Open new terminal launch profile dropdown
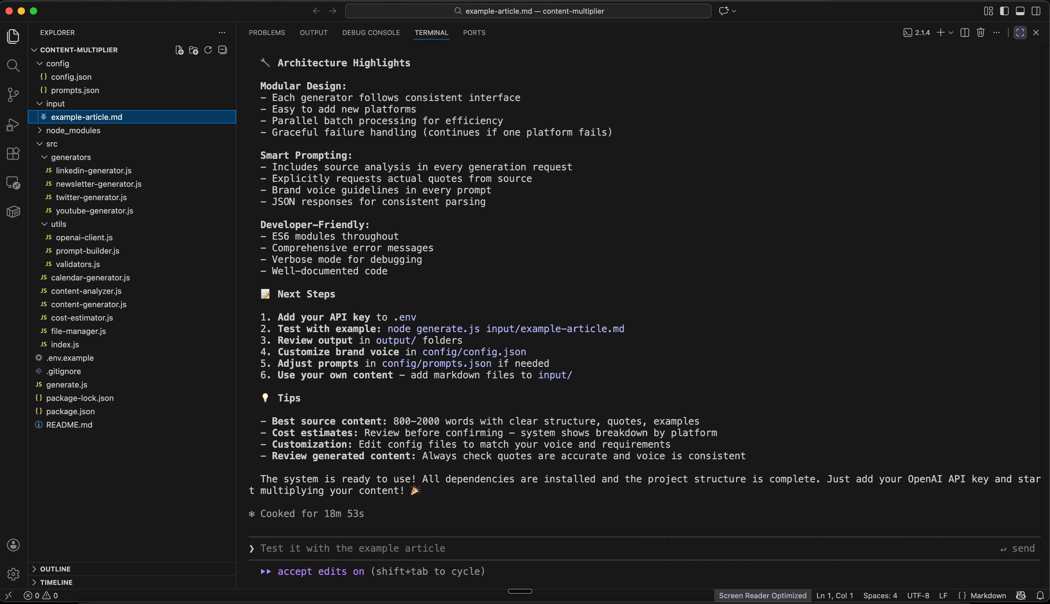This screenshot has height=604, width=1050. 951,33
